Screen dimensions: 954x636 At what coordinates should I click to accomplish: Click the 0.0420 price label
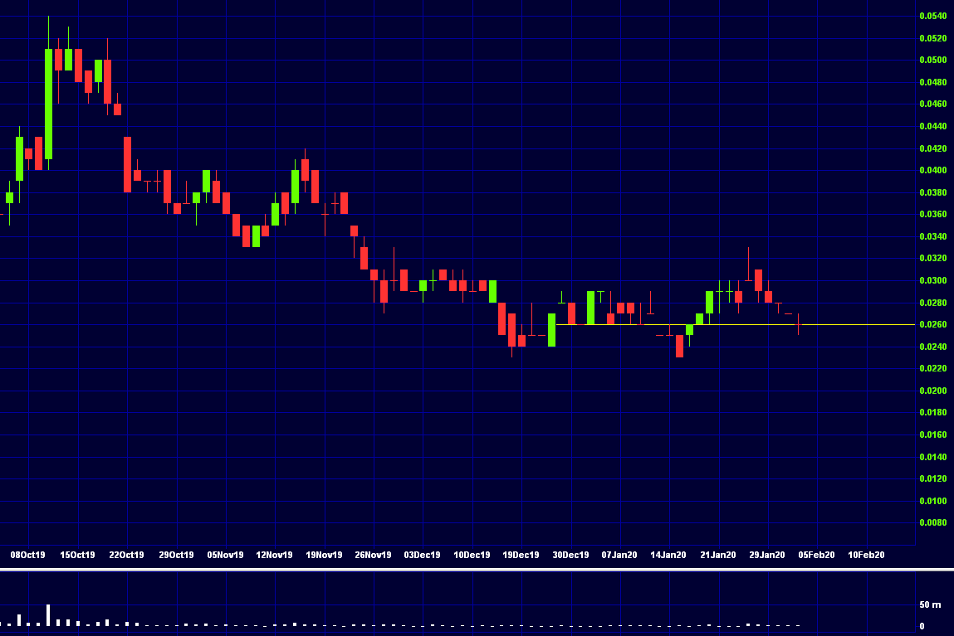coord(932,148)
